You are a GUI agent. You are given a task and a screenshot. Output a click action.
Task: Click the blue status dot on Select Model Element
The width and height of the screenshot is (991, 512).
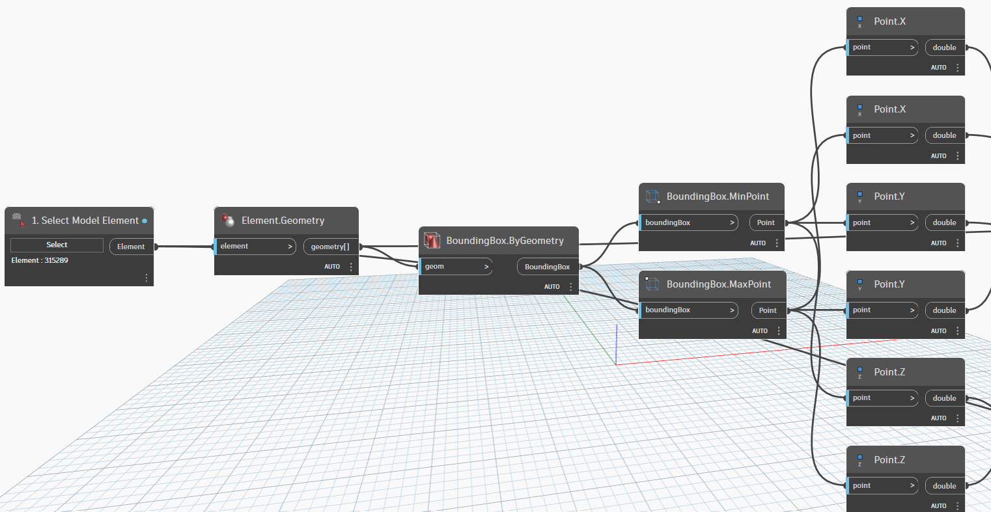pyautogui.click(x=145, y=221)
